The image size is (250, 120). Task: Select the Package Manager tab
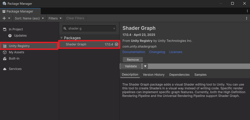click(20, 11)
